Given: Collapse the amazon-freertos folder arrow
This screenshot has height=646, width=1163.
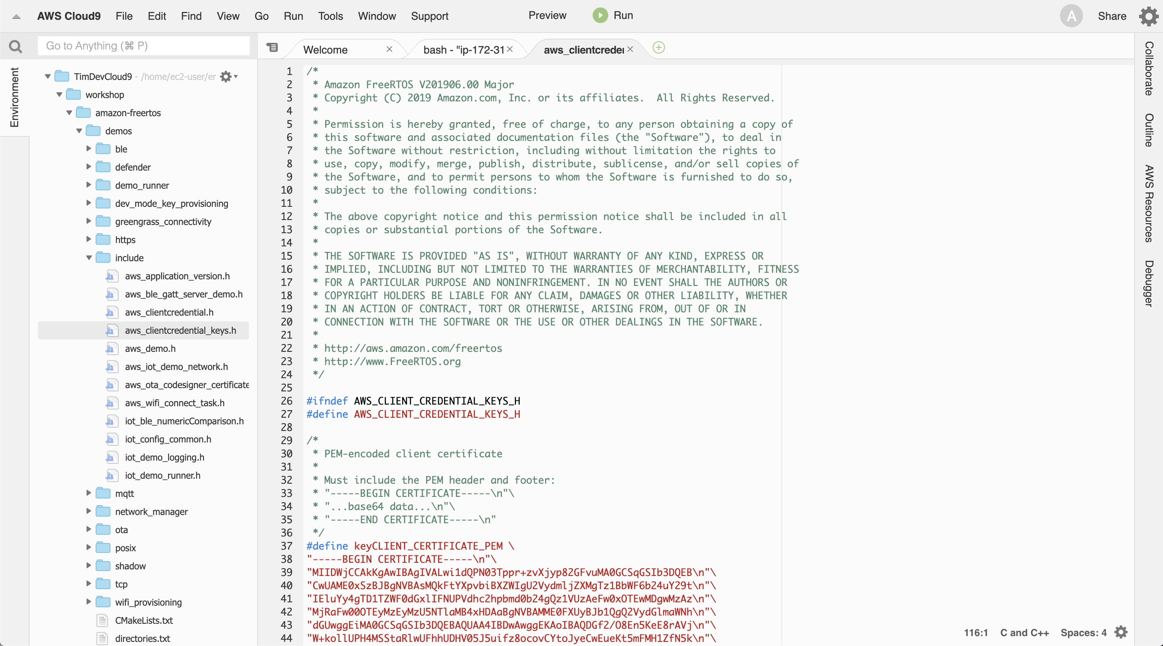Looking at the screenshot, I should (69, 112).
